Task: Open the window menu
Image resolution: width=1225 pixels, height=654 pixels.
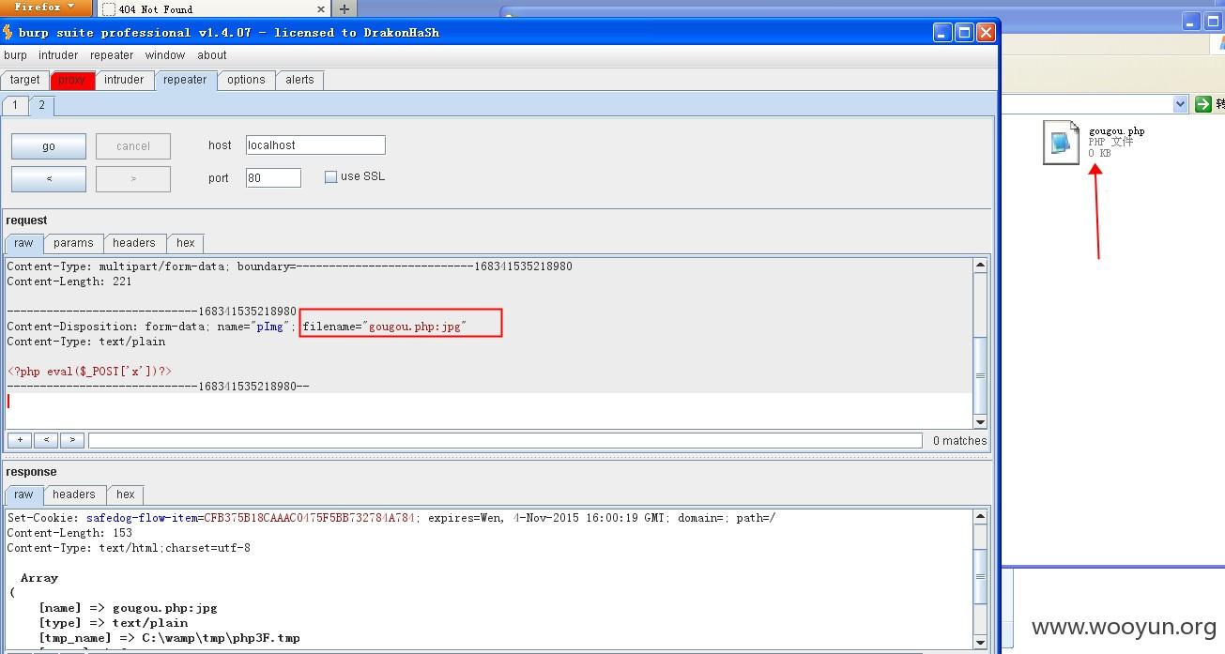Action: [x=165, y=55]
